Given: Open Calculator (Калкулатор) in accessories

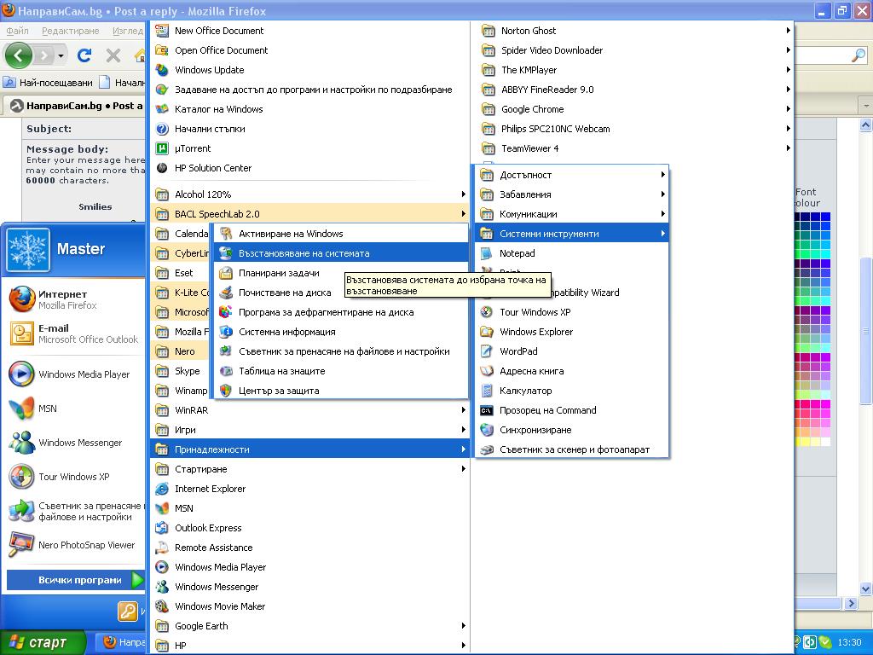Looking at the screenshot, I should coord(525,391).
